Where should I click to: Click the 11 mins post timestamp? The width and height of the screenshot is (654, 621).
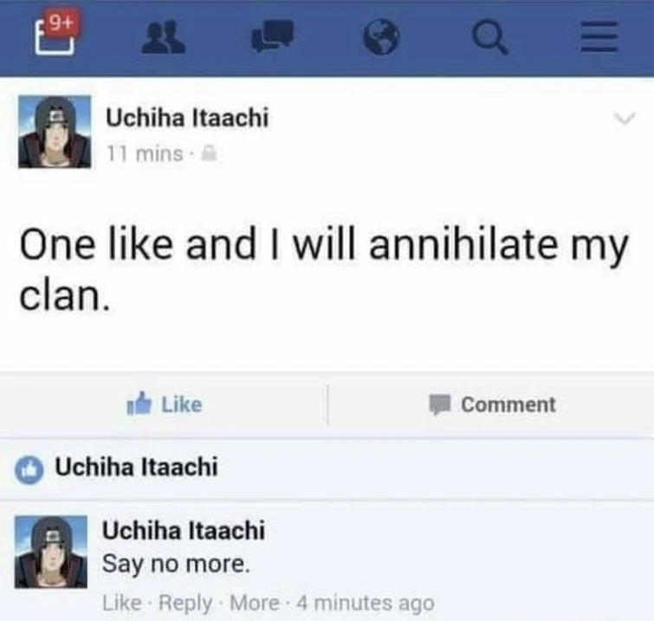coord(143,154)
